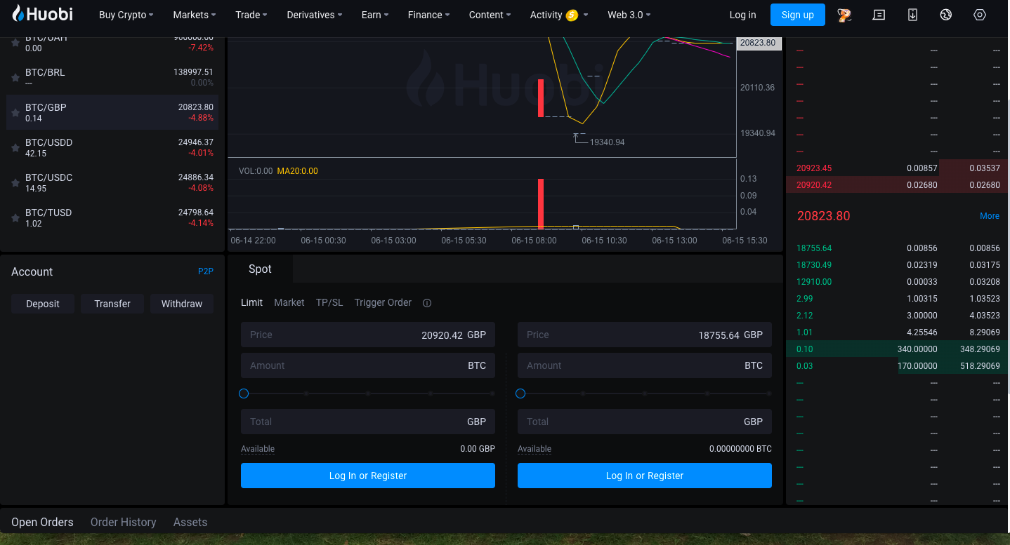The height and width of the screenshot is (545, 1010).
Task: Switch to the Market order type
Action: pyautogui.click(x=289, y=303)
